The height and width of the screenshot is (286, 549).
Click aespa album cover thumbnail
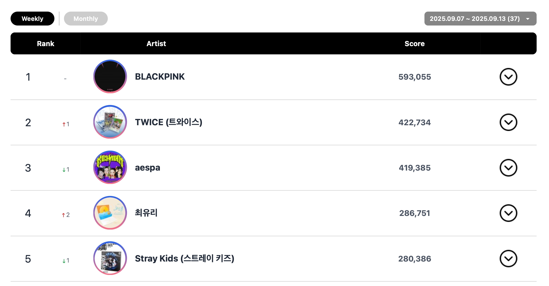(110, 167)
